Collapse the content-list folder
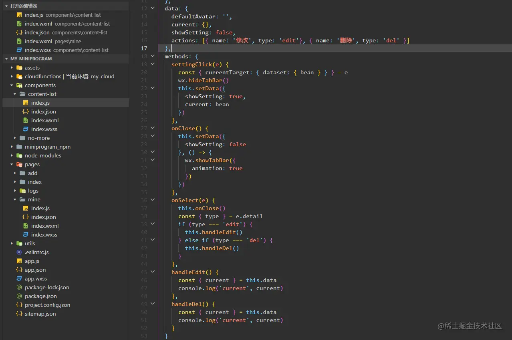Viewport: 512px width, 340px height. coord(15,94)
